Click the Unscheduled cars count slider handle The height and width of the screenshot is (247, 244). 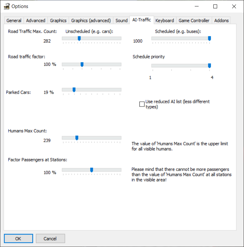pos(79,38)
